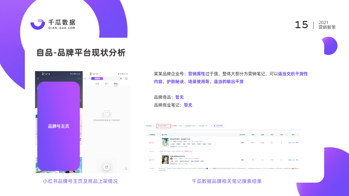349x196 pixels.
Task: Click the flame icon next to heat value 419
Action: [150, 160]
